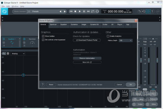Open the undo history clock icon
The image size is (163, 109).
tap(144, 11)
